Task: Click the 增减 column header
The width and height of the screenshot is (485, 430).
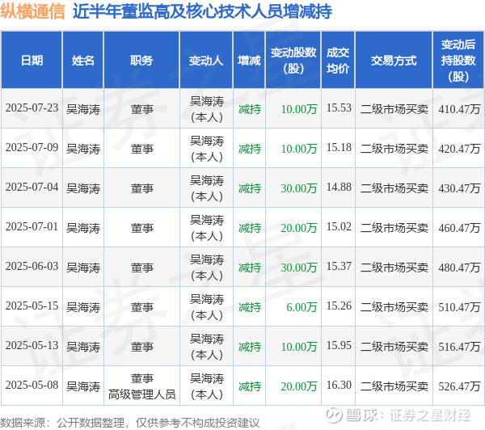Action: [249, 61]
